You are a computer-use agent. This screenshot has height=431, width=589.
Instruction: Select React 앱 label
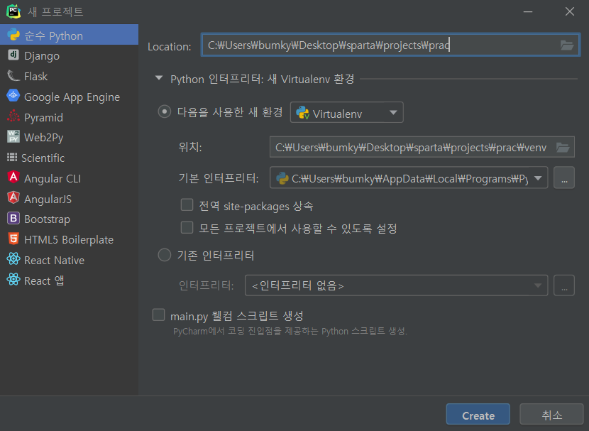44,280
